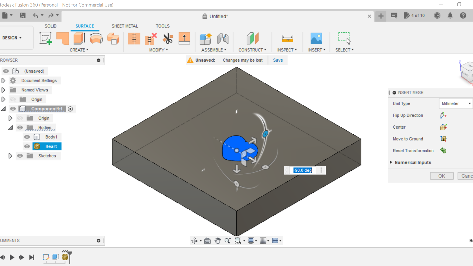This screenshot has height=266, width=473.
Task: Show the Origin folder in the browser
Action: pos(13,99)
